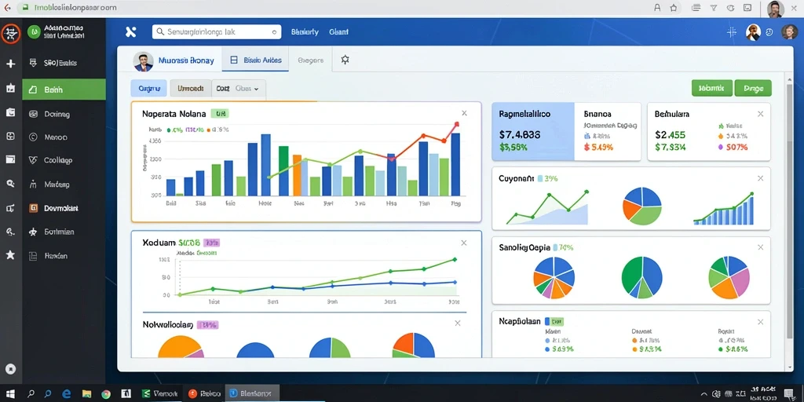Select the Bisaio Ardes tab
Image resolution: width=804 pixels, height=402 pixels.
(x=255, y=60)
